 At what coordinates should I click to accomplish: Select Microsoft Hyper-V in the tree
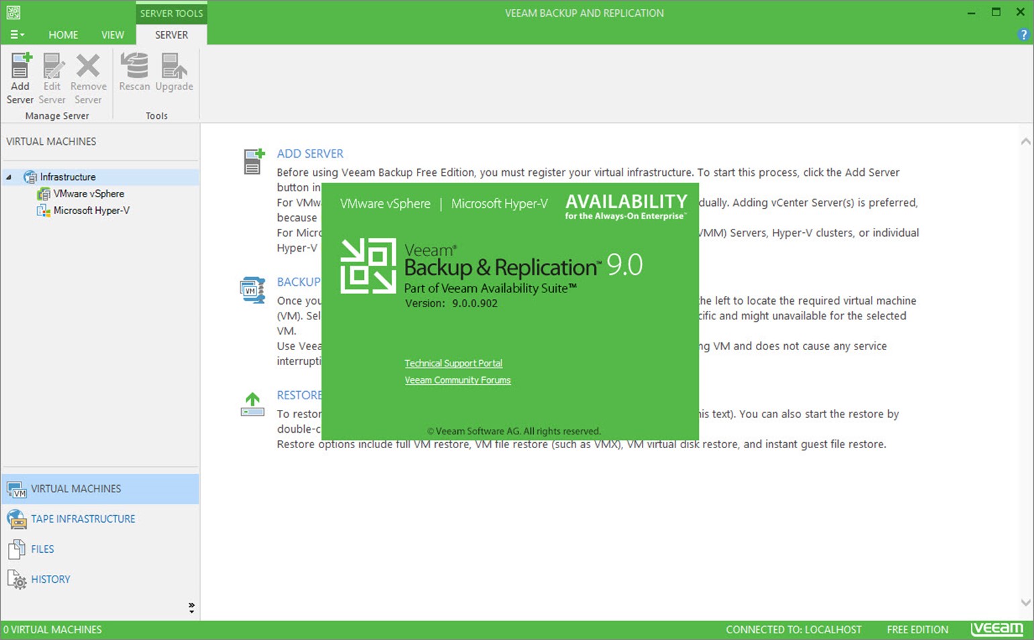[91, 211]
